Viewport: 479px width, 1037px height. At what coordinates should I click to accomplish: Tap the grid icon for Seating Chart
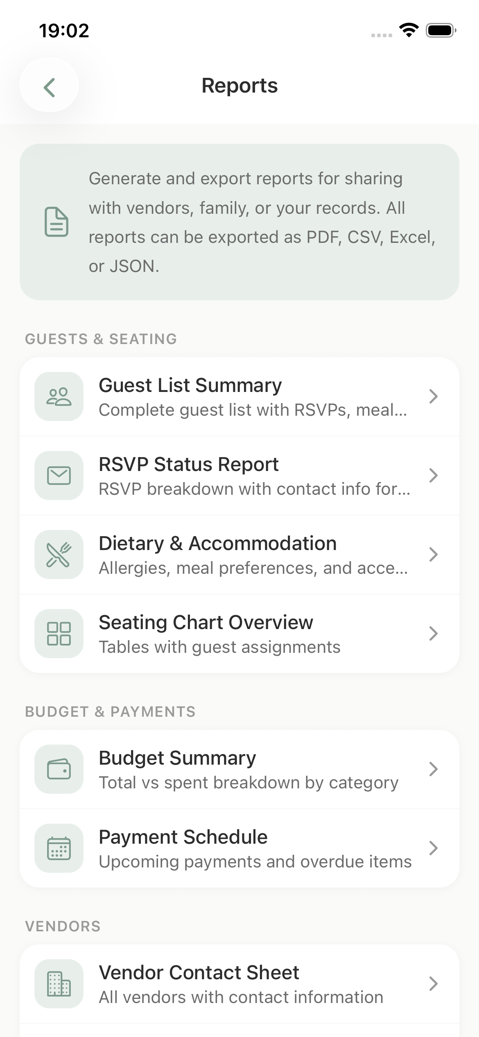point(59,634)
